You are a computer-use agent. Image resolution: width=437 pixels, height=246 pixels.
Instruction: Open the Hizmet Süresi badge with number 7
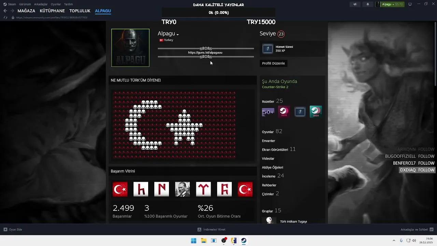tap(268, 49)
